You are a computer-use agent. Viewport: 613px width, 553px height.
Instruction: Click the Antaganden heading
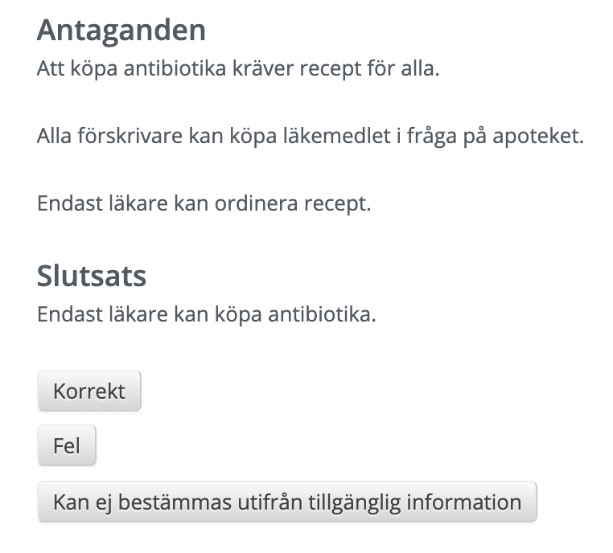pyautogui.click(x=121, y=30)
